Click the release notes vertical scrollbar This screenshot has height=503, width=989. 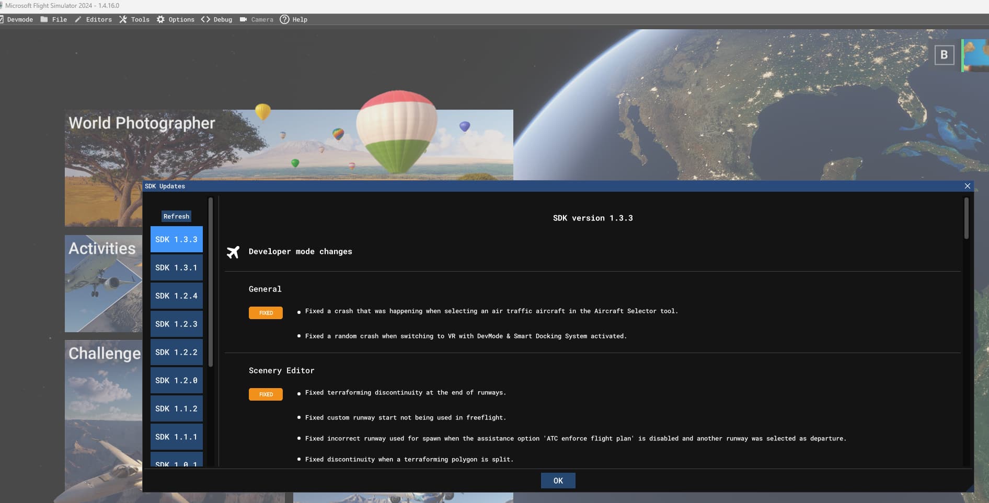coord(966,218)
